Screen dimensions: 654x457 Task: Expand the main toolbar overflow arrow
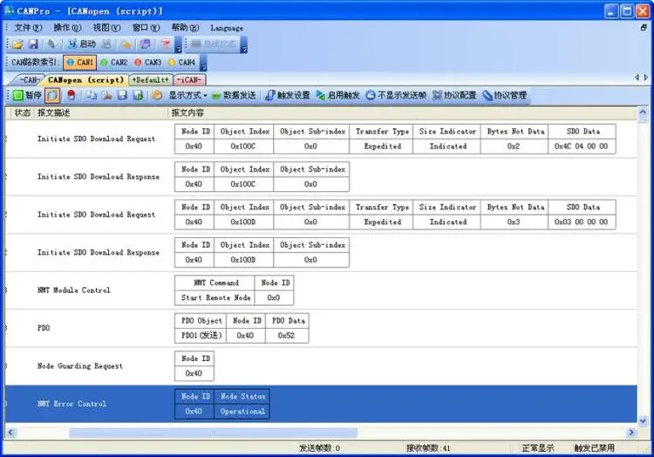tap(178, 44)
